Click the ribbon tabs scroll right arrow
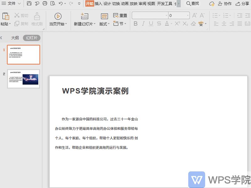The width and height of the screenshot is (251, 188). coord(179,3)
